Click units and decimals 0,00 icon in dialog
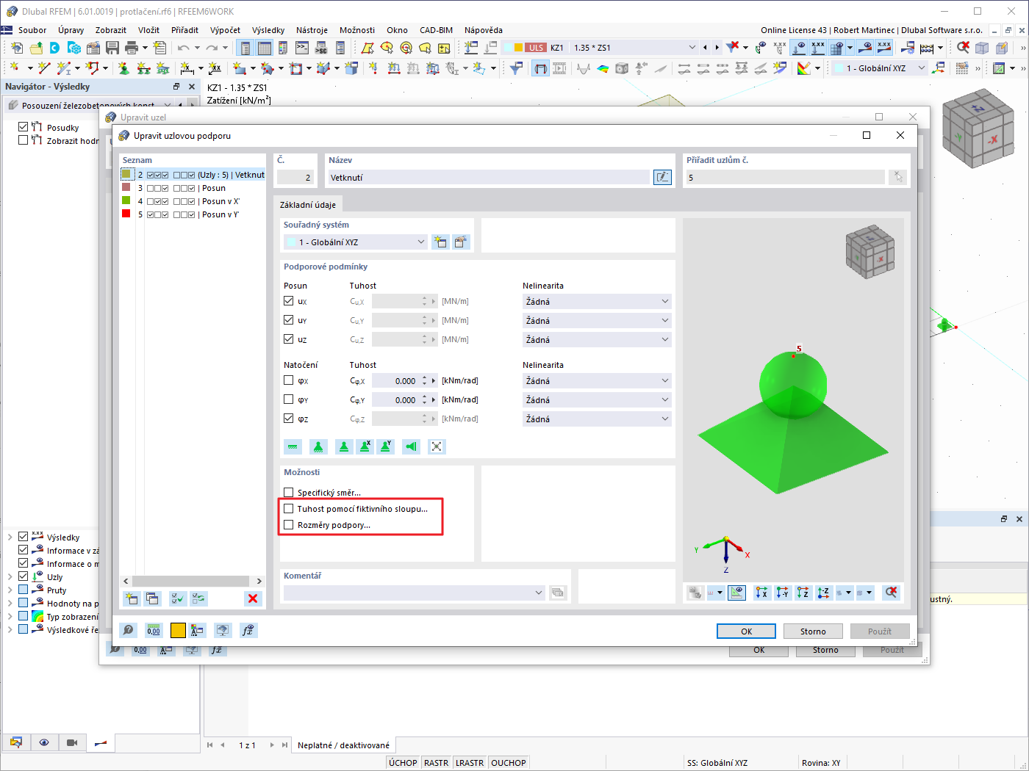1029x771 pixels. 153,630
